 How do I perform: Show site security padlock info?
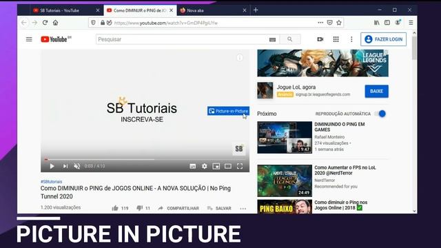pyautogui.click(x=103, y=23)
